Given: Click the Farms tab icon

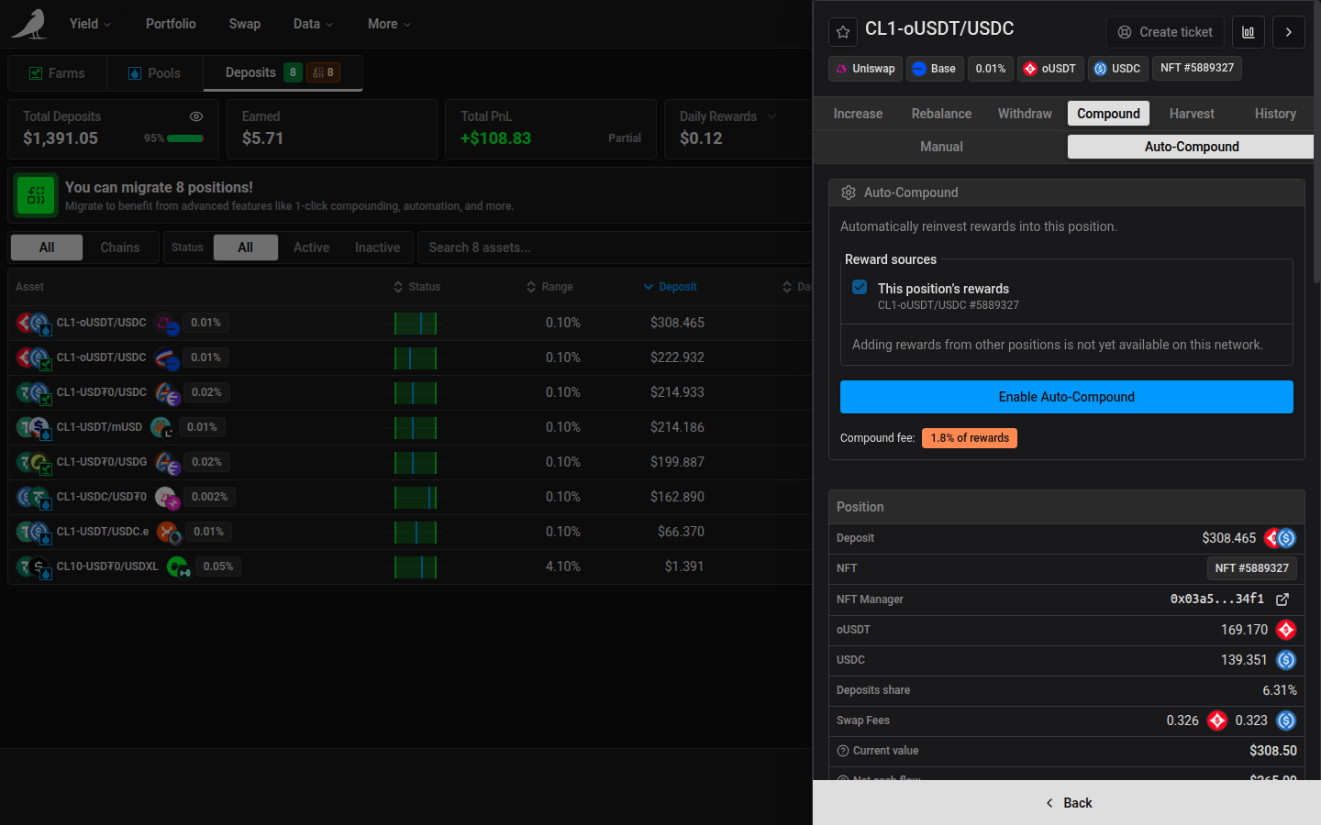Looking at the screenshot, I should [36, 73].
